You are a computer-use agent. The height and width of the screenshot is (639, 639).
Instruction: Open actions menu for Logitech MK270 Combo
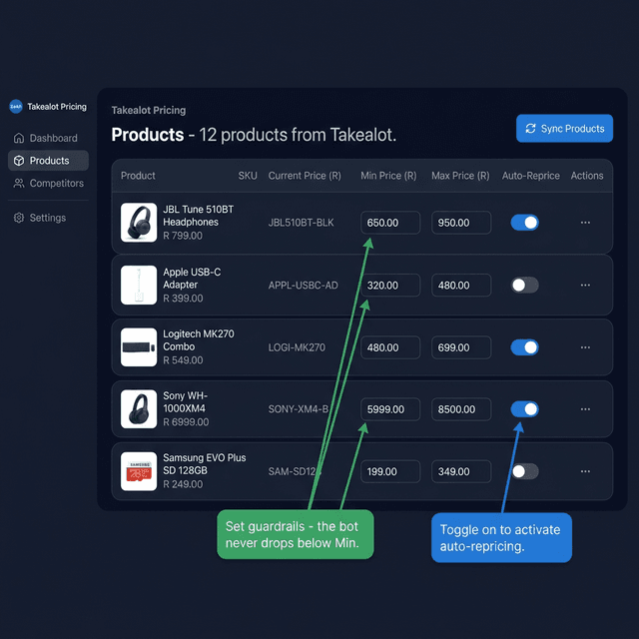pyautogui.click(x=585, y=347)
